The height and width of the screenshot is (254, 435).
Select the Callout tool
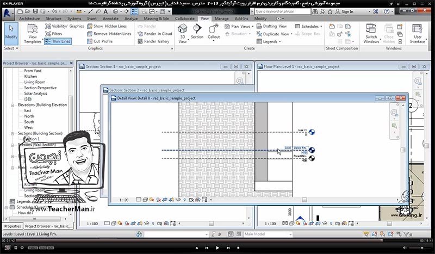pyautogui.click(x=214, y=32)
